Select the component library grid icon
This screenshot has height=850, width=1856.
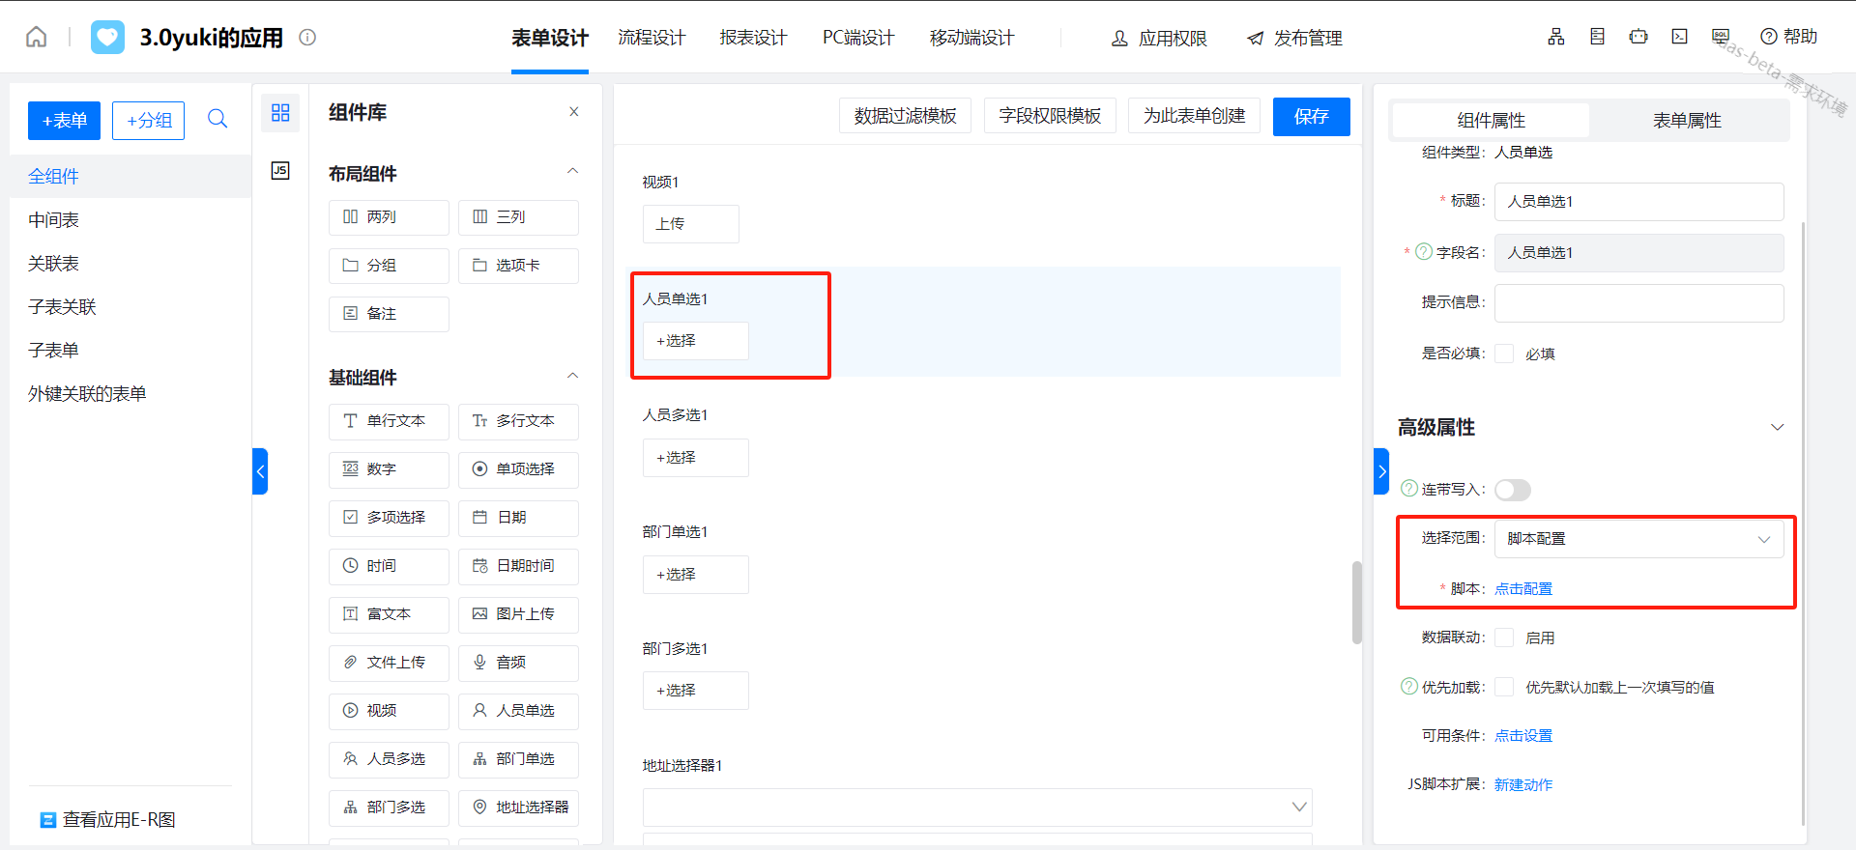point(280,113)
